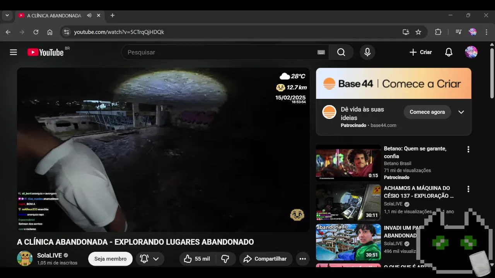This screenshot has width=495, height=278.
Task: Open more actions ellipsis below video
Action: 303,259
